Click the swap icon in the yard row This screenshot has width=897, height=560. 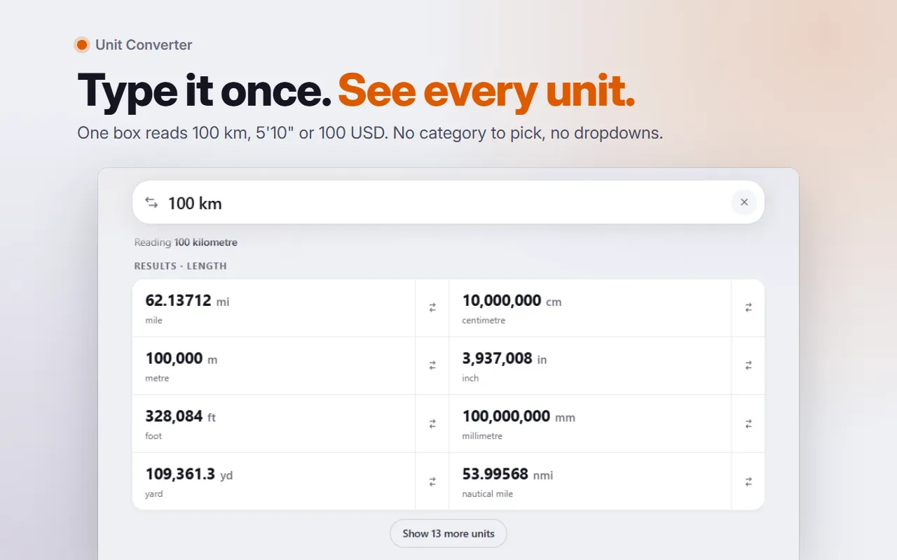(x=432, y=482)
